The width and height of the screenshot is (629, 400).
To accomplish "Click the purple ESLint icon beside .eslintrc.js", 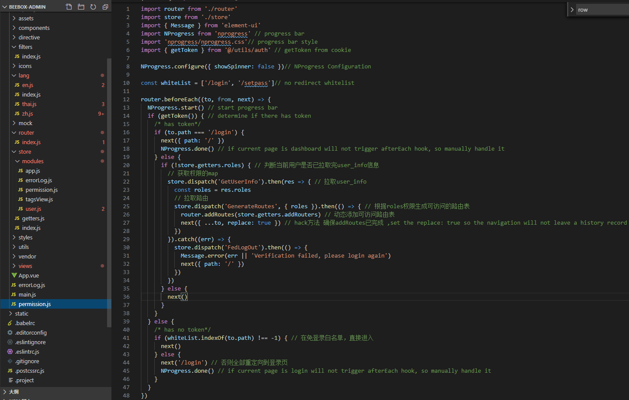I will pyautogui.click(x=10, y=352).
